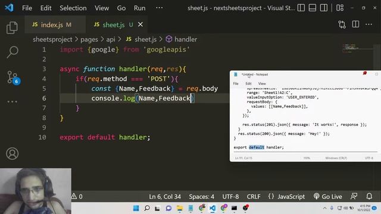The width and height of the screenshot is (381, 214).
Task: Select api in the breadcrumb path
Action: click(x=111, y=39)
